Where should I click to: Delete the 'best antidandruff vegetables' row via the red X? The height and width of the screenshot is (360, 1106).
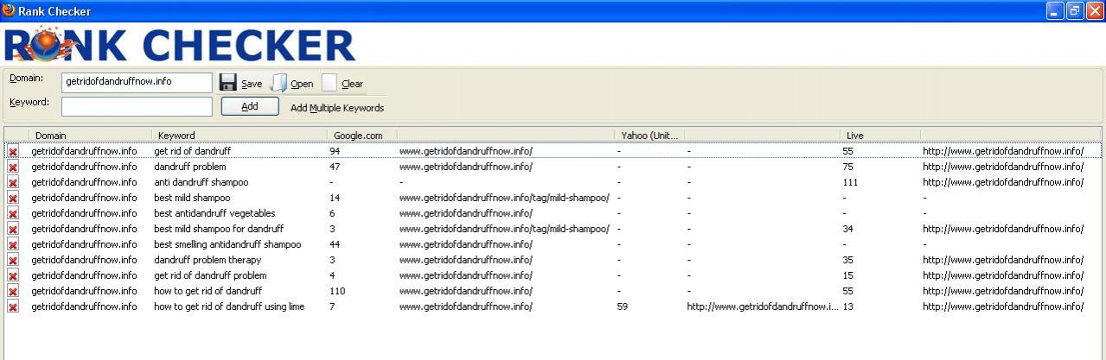(13, 213)
